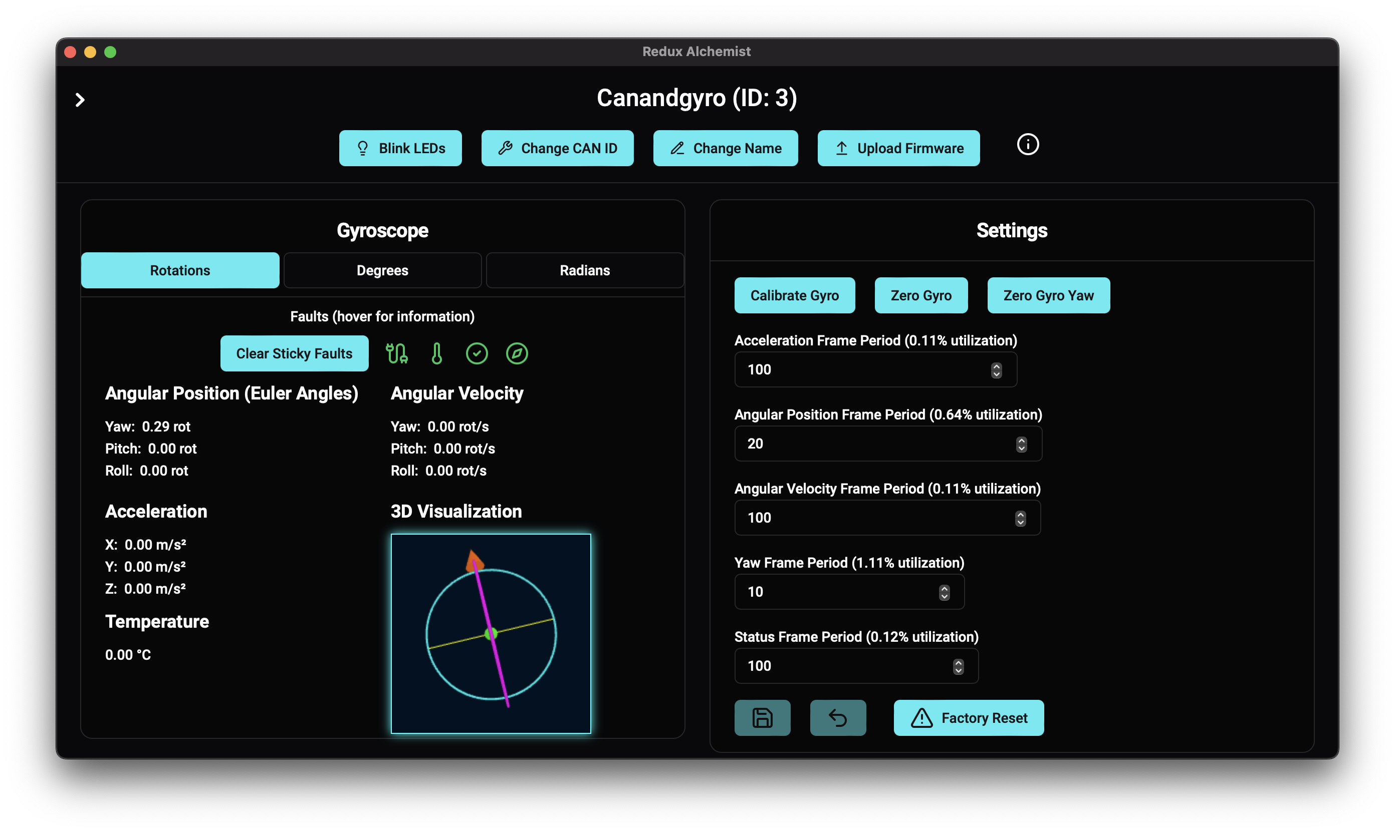Adjust Acceleration Frame Period stepper arrows
This screenshot has width=1395, height=833.
pyautogui.click(x=996, y=370)
